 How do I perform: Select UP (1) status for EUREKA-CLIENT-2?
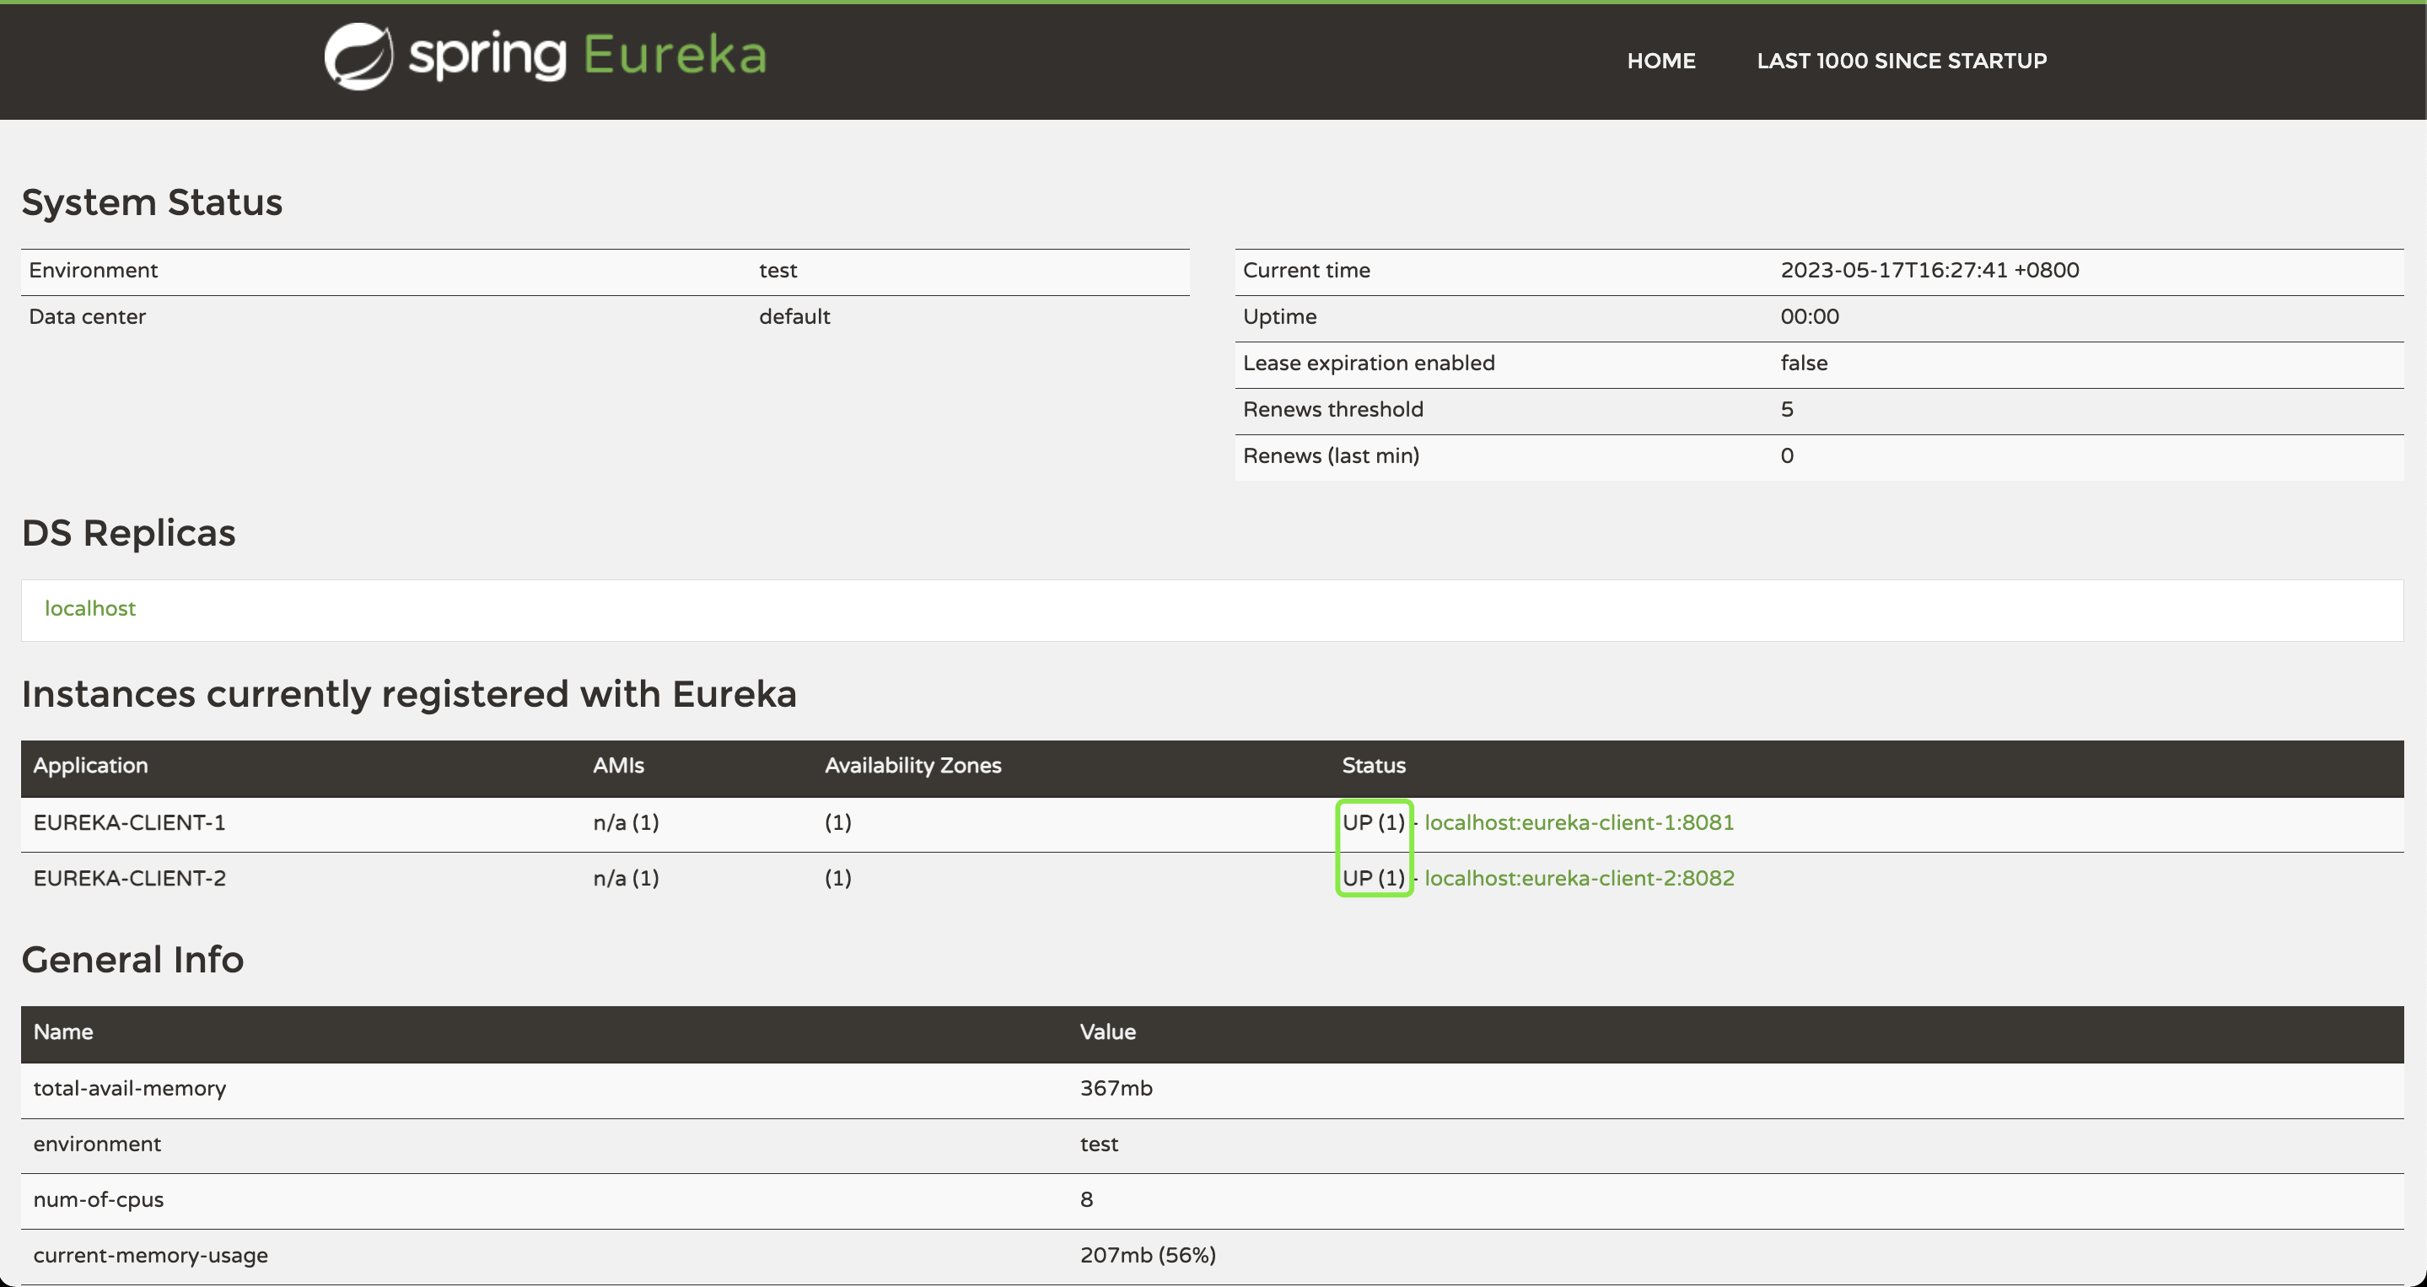coord(1373,878)
